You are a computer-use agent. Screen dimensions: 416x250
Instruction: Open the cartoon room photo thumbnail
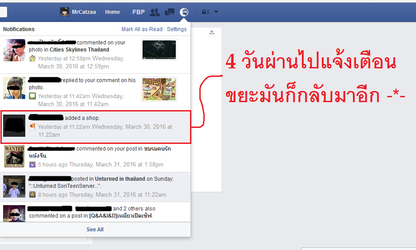(159, 89)
